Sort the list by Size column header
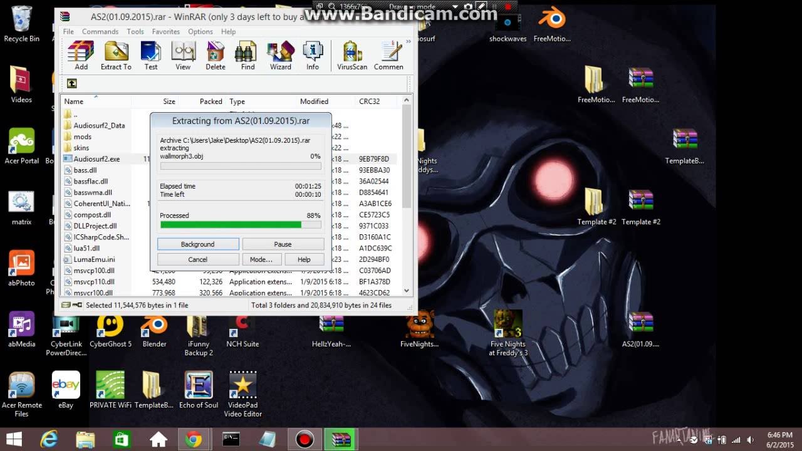The width and height of the screenshot is (802, 451). (155, 101)
